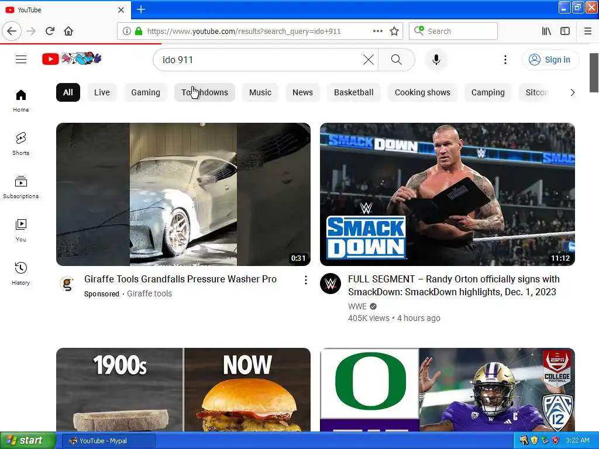Click the red shield security tray icon
The height and width of the screenshot is (449, 599).
(556, 440)
